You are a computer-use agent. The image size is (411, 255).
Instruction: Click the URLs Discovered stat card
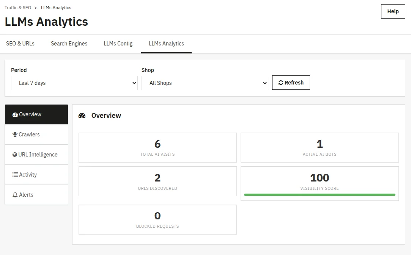click(157, 181)
